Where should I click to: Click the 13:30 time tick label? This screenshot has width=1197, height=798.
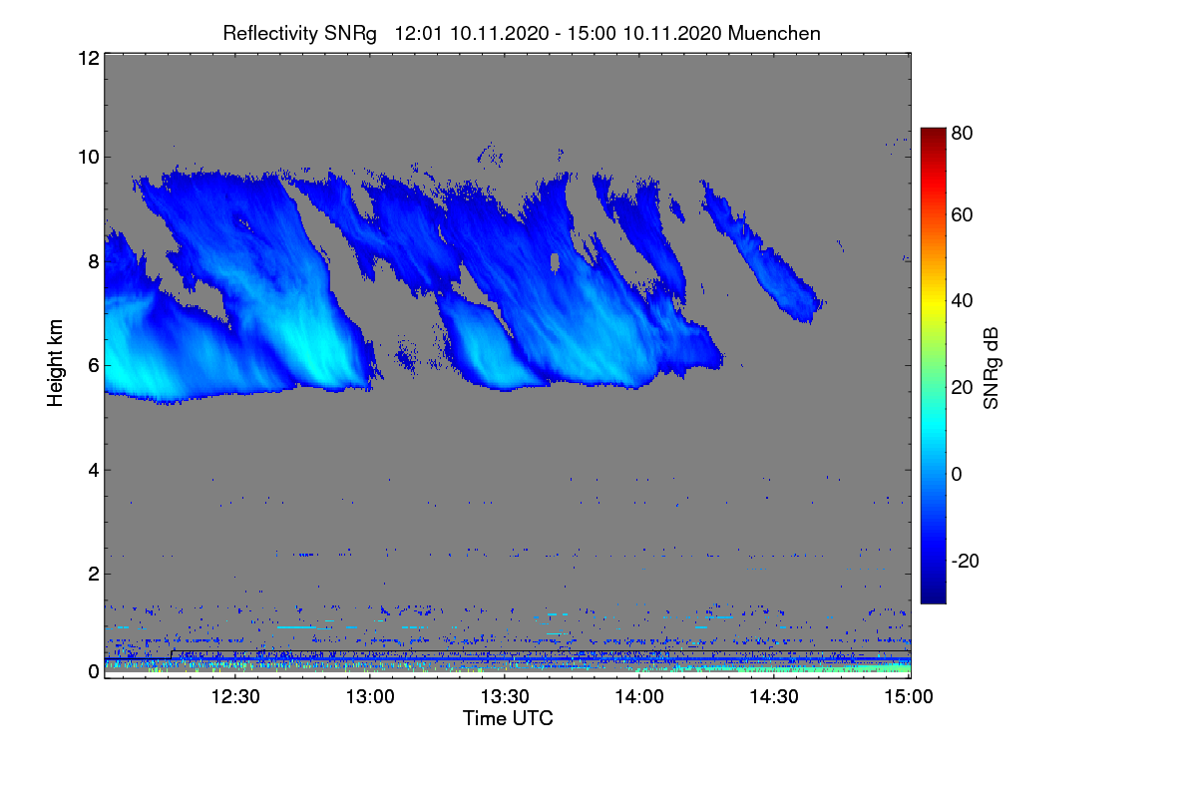click(x=505, y=697)
